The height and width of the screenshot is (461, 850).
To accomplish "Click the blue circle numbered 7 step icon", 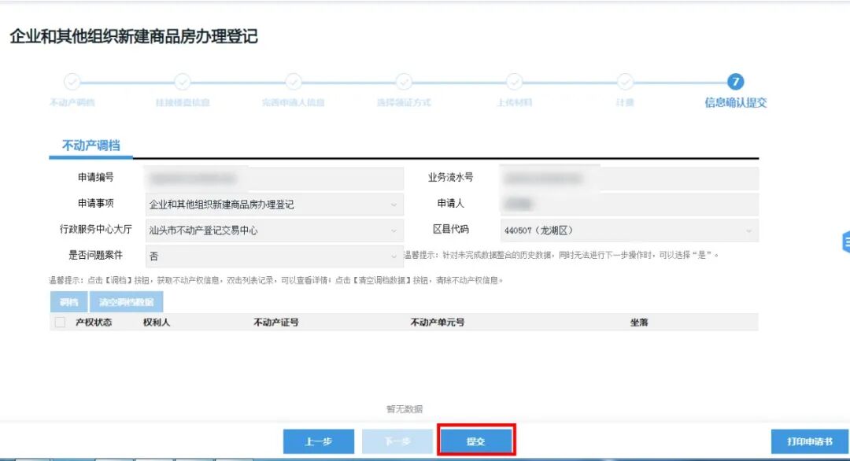I will pyautogui.click(x=734, y=82).
